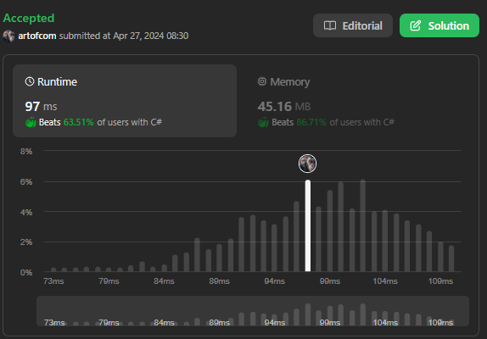This screenshot has height=339, width=487.
Task: Click the 45.16 MB memory value
Action: click(x=284, y=107)
